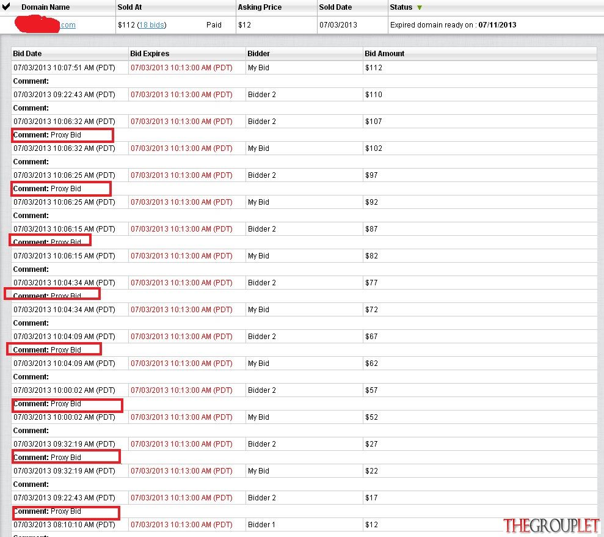Click TheGrouplet watermark logo
604x537 pixels.
pos(551,525)
